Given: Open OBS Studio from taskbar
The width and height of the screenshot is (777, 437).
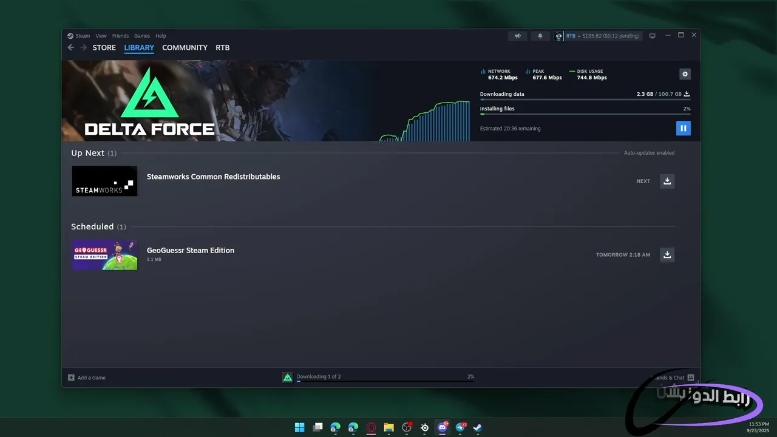Looking at the screenshot, I should (407, 427).
